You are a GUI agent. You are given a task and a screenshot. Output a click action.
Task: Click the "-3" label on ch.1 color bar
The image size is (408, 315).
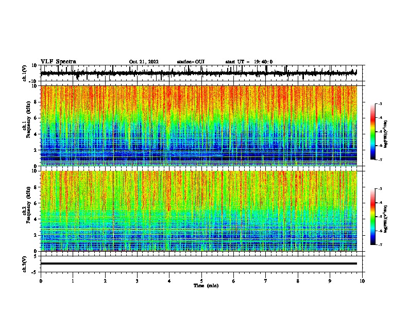tap(380, 104)
